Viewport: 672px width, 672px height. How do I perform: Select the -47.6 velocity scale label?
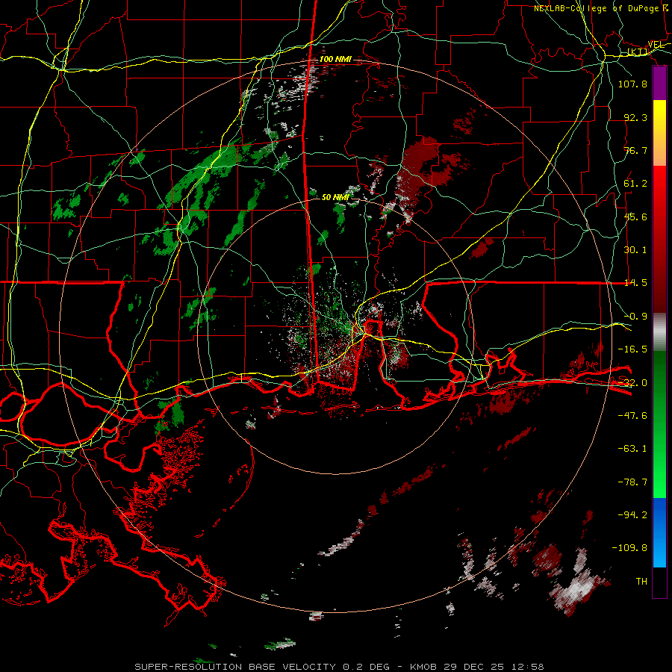[632, 416]
